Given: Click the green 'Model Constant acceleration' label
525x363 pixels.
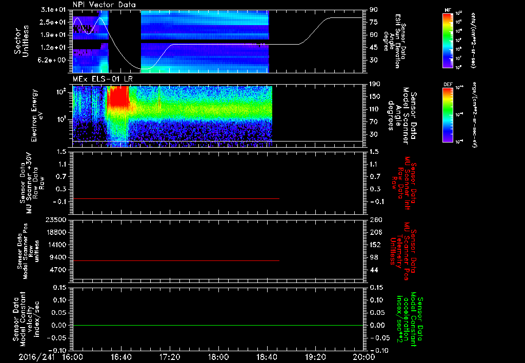Looking at the screenshot, I should (x=410, y=319).
